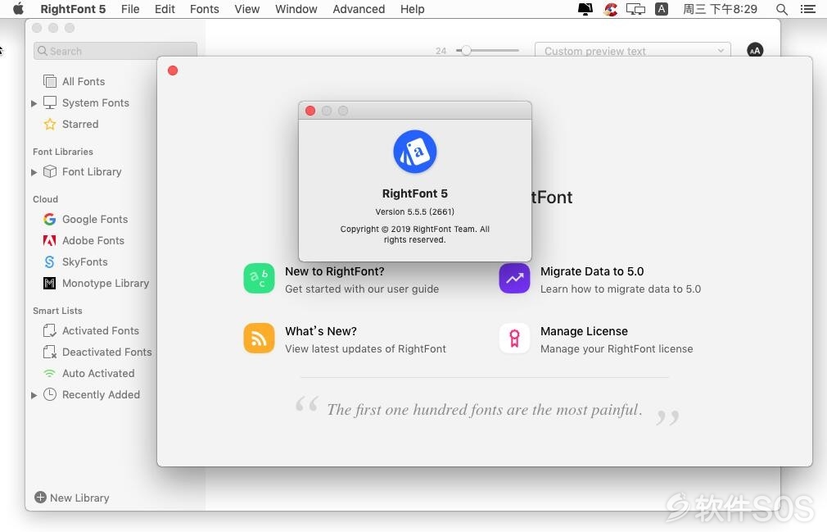The width and height of the screenshot is (827, 532).
Task: Open Notification Center list icon
Action: tap(808, 9)
